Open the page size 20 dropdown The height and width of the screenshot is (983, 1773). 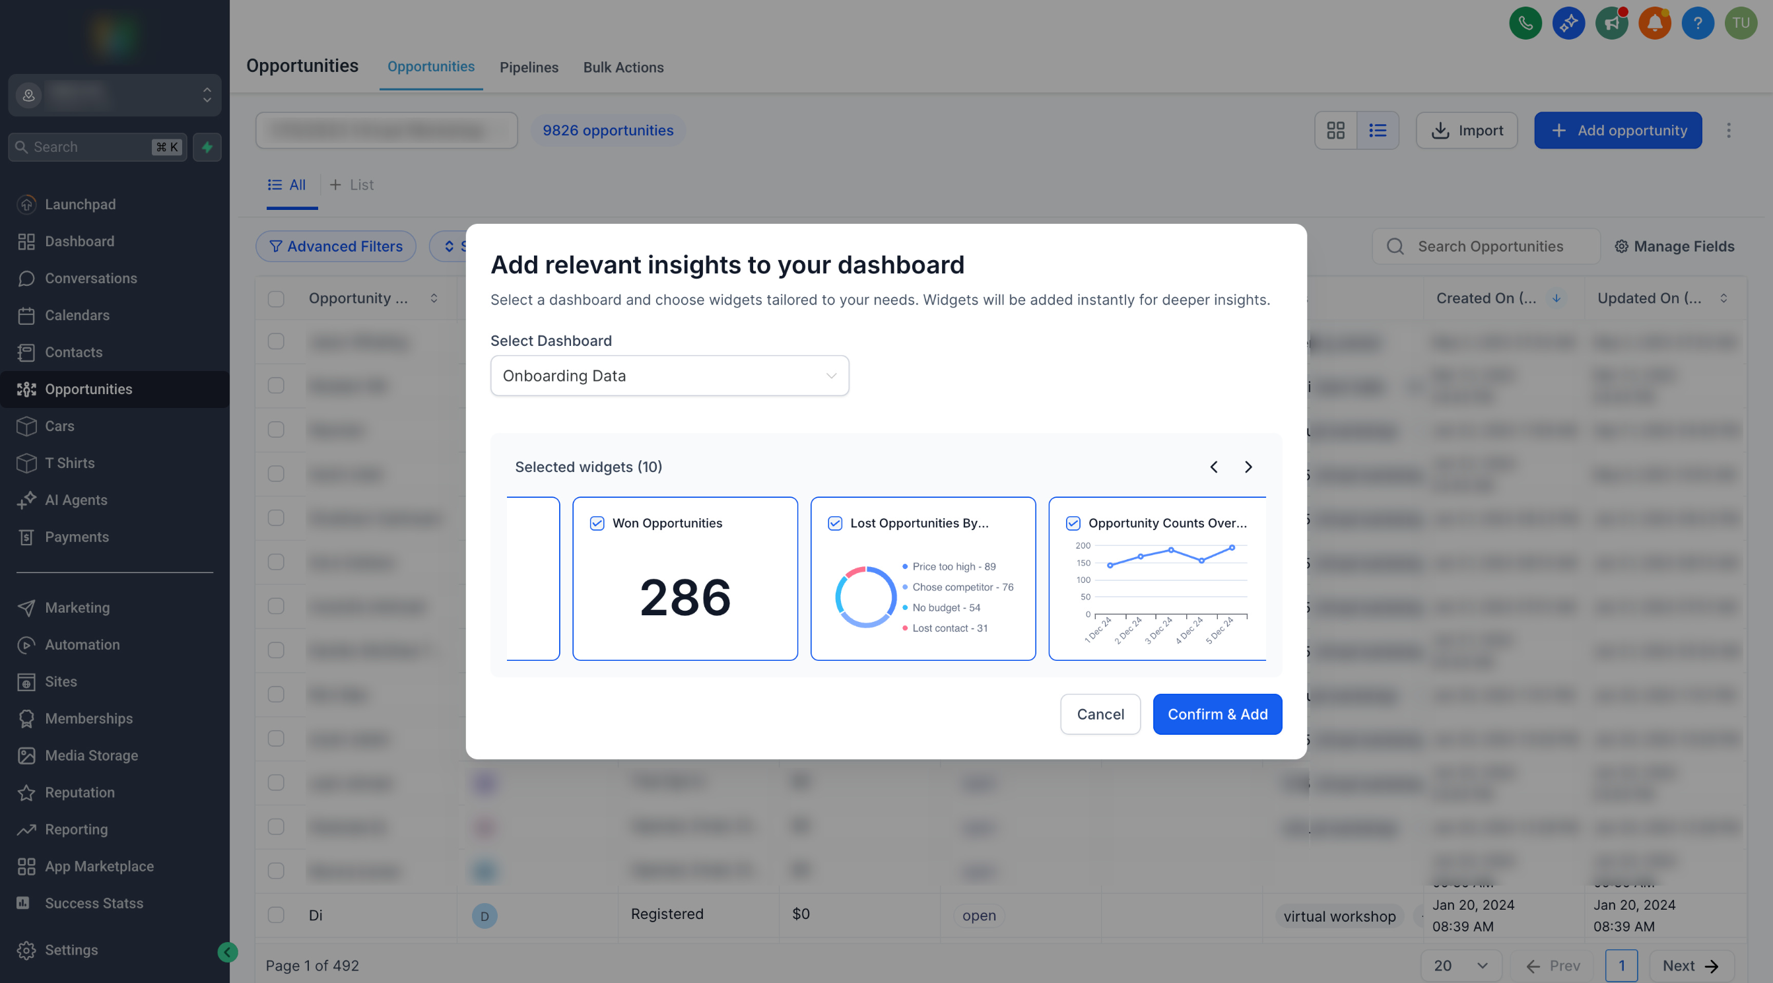click(1461, 965)
